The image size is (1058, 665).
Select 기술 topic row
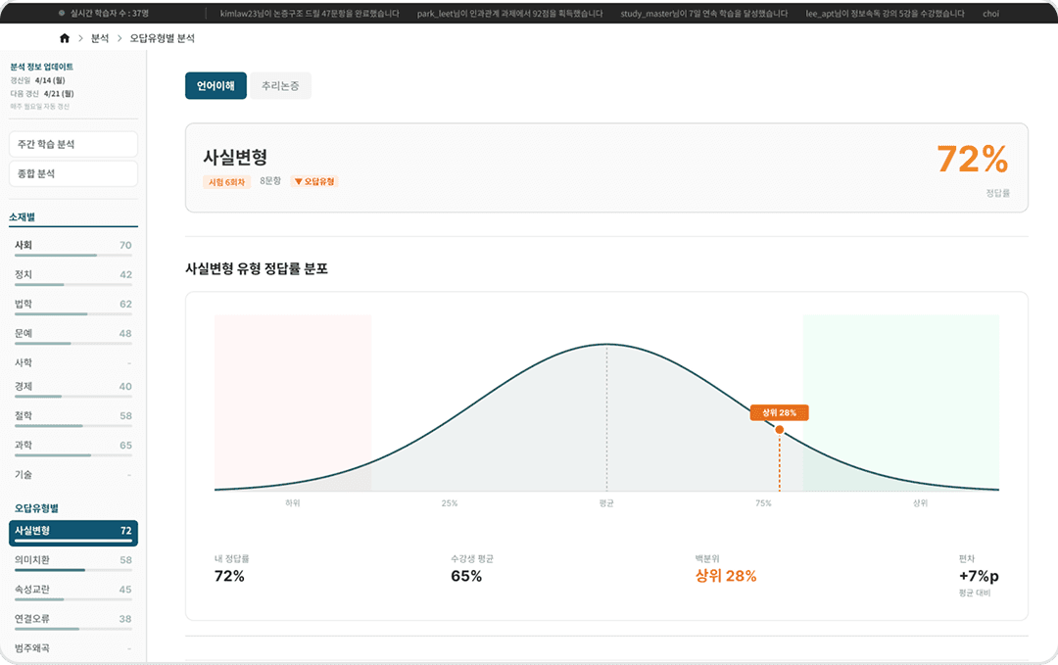[73, 475]
